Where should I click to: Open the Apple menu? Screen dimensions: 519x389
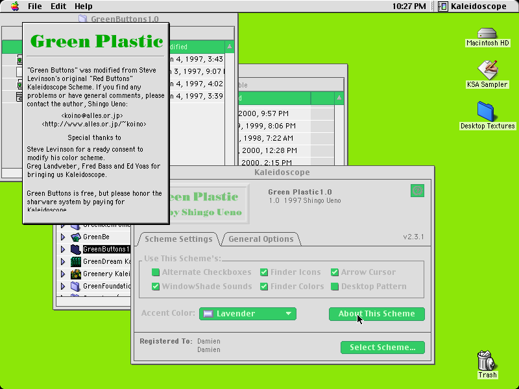point(15,6)
